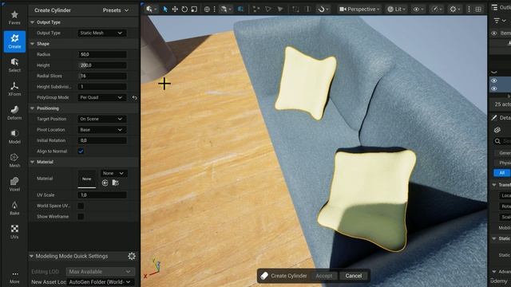Select the Create modeling category
The image size is (511, 287).
[14, 41]
